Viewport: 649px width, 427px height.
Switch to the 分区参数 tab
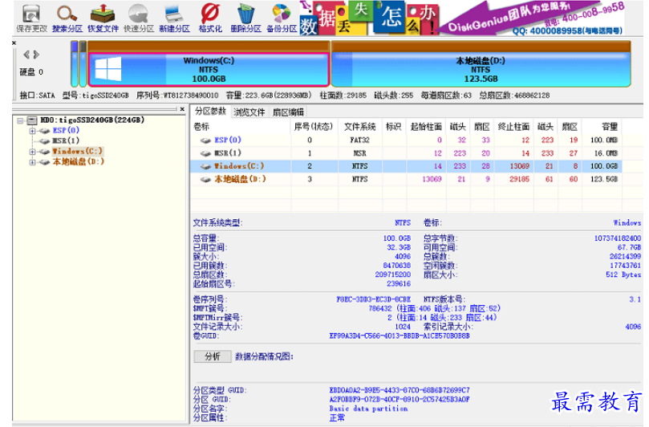pyautogui.click(x=210, y=111)
